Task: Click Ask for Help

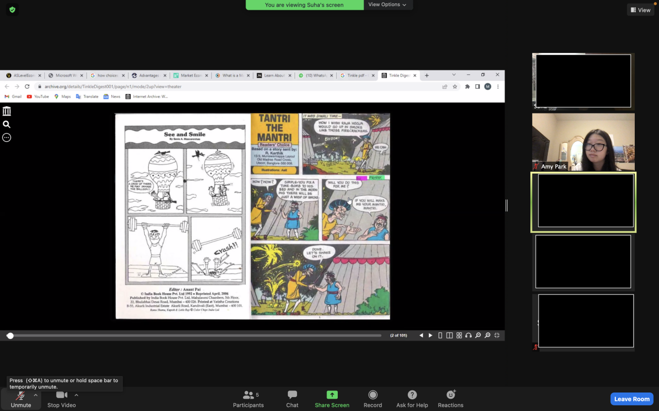Action: (x=412, y=399)
